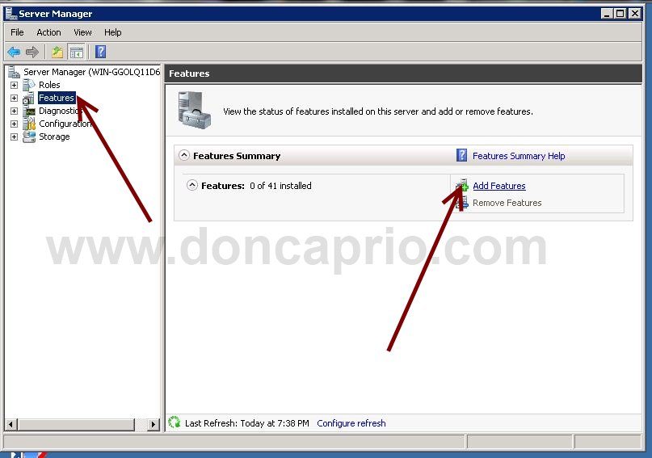This screenshot has width=652, height=458.
Task: Maximize the Server Manager window
Action: coord(620,13)
